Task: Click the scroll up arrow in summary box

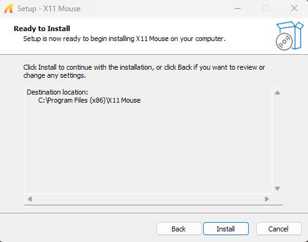Action: pos(277,93)
